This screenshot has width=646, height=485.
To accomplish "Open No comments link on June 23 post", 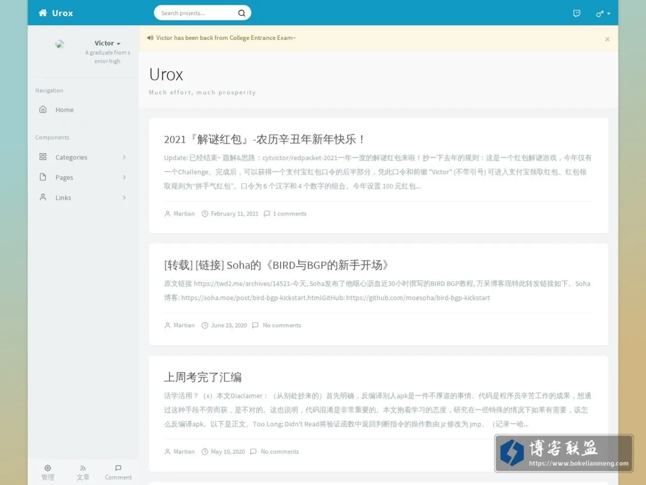I will point(282,325).
